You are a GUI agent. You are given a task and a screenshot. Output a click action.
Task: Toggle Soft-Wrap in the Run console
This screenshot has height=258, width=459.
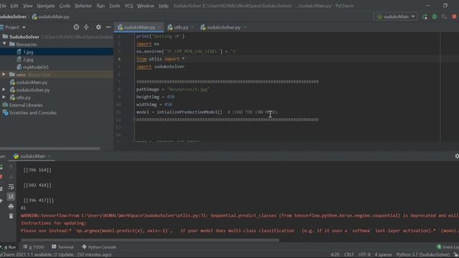[11, 186]
